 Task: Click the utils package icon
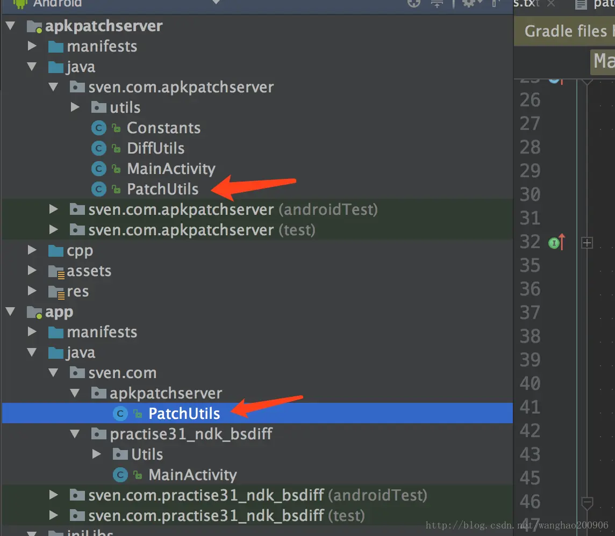(99, 108)
